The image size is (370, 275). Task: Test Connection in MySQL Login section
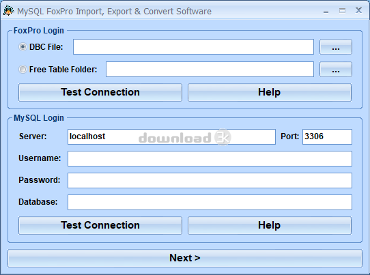100,225
